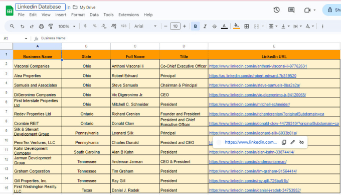Edit link pencil icon in popup

292,142
